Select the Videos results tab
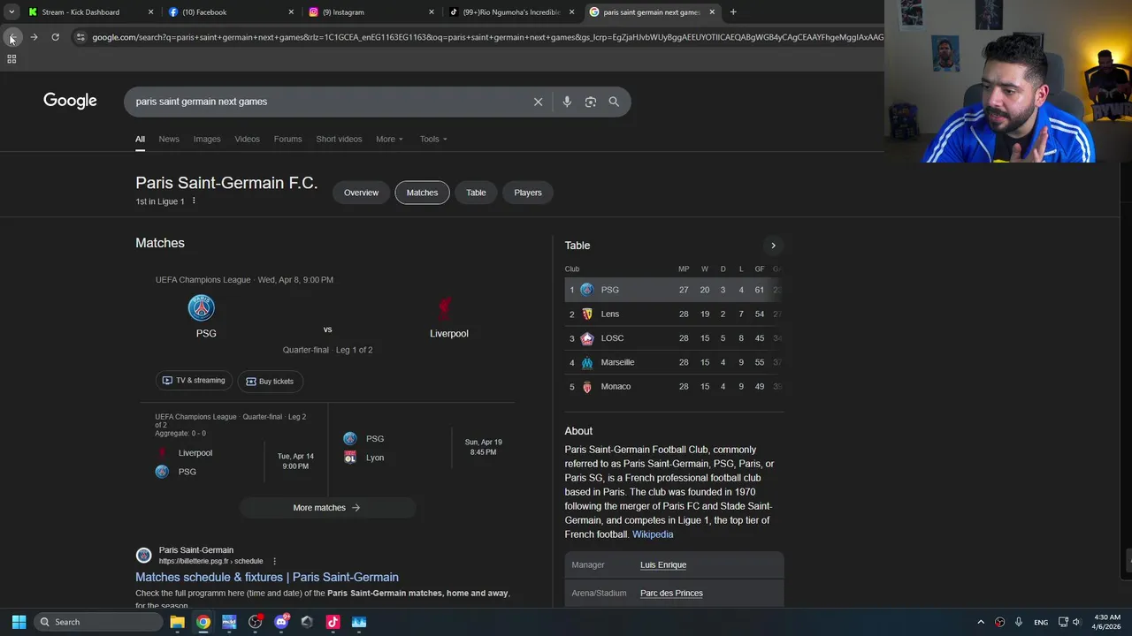 [x=247, y=139]
